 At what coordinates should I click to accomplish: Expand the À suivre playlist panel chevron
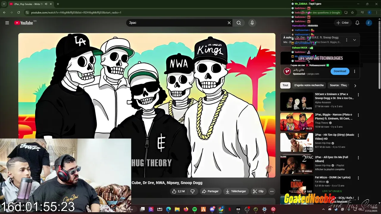(x=355, y=40)
